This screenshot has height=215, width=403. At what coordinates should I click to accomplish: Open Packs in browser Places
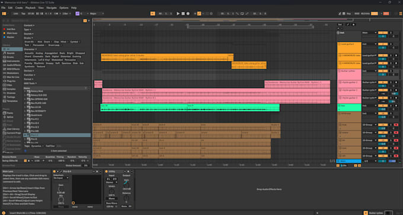(10, 113)
